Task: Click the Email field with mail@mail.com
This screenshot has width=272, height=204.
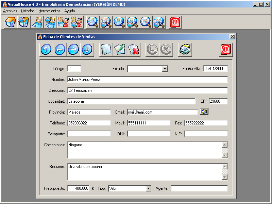Action: [x=163, y=112]
